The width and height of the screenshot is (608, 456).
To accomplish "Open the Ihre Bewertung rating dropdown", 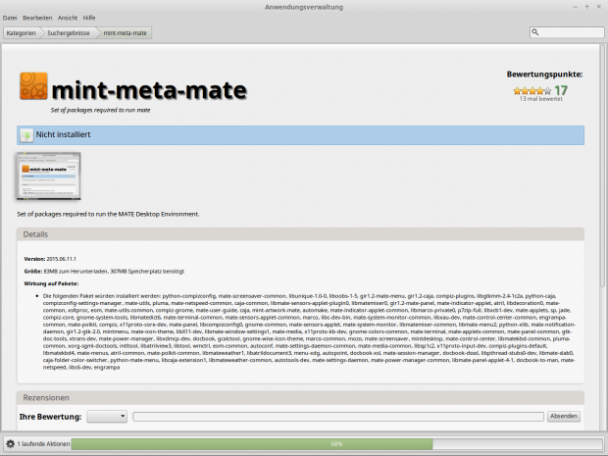I will [107, 417].
